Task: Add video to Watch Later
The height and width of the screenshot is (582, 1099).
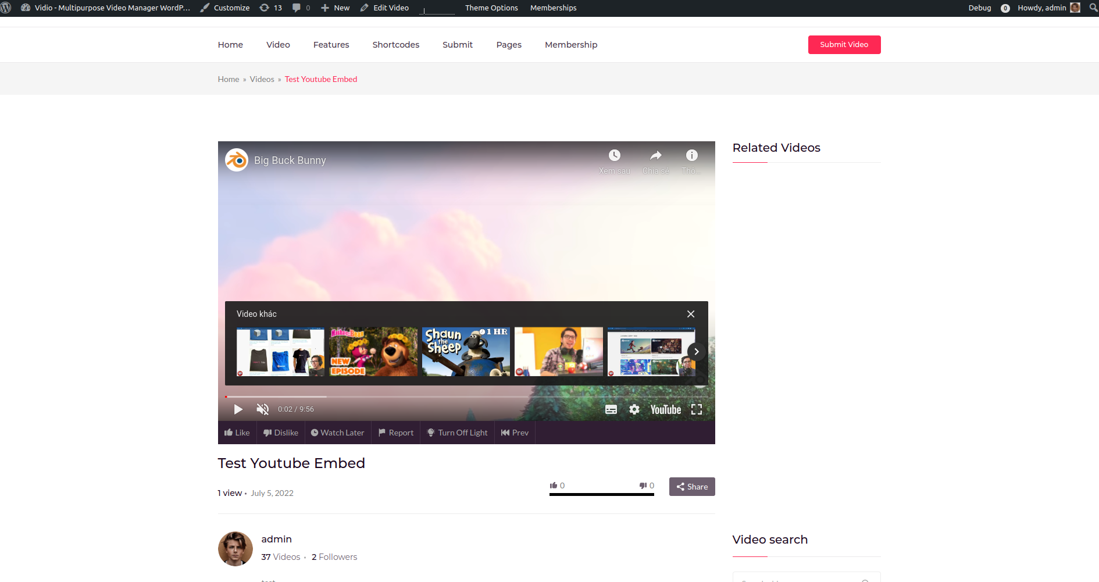Action: (x=337, y=433)
